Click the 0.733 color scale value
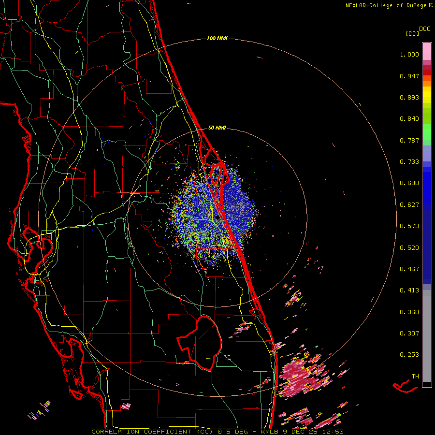The image size is (435, 435). 409,162
